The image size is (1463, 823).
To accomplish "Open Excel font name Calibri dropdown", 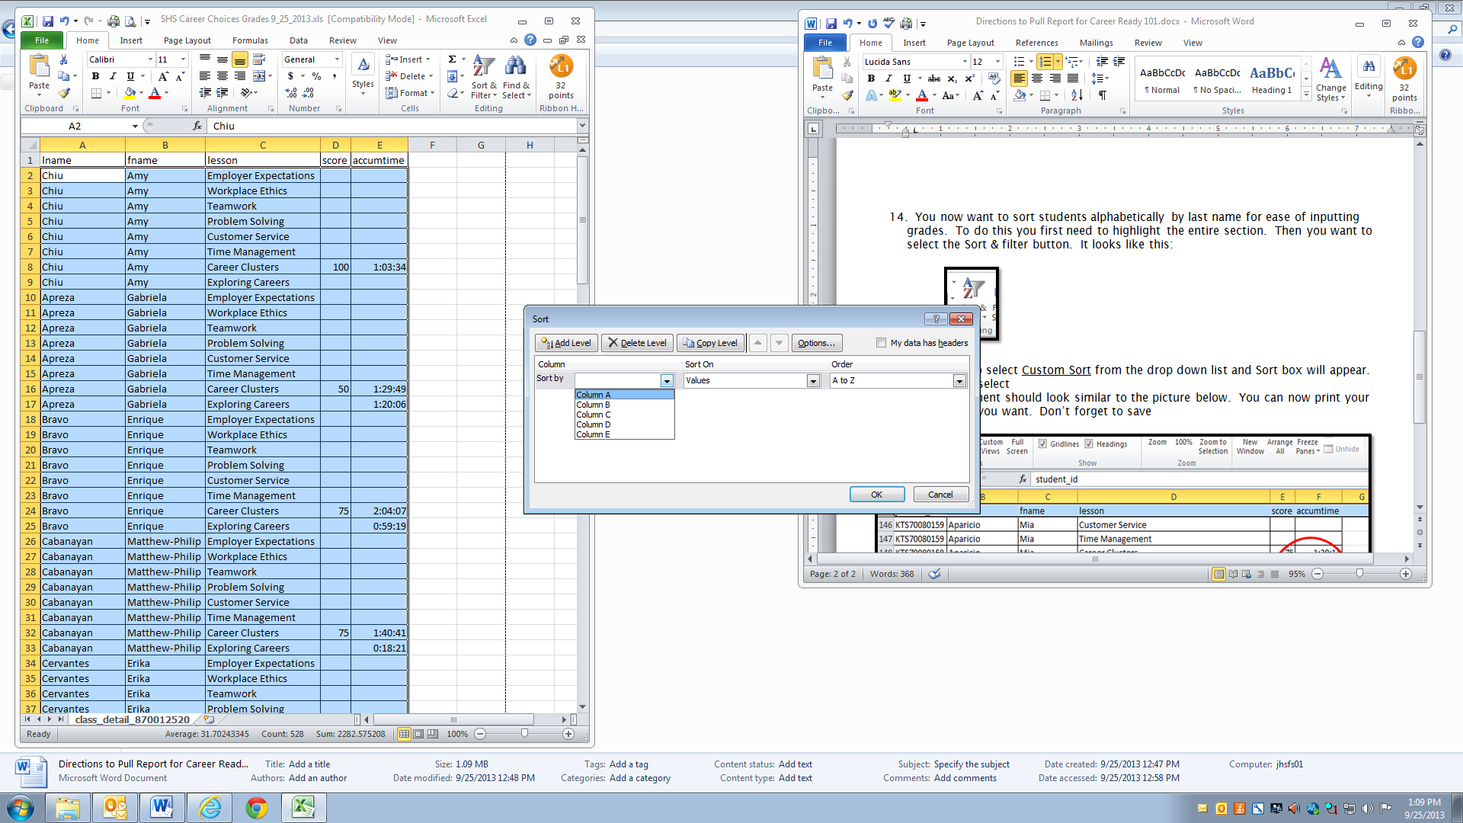I will (150, 59).
